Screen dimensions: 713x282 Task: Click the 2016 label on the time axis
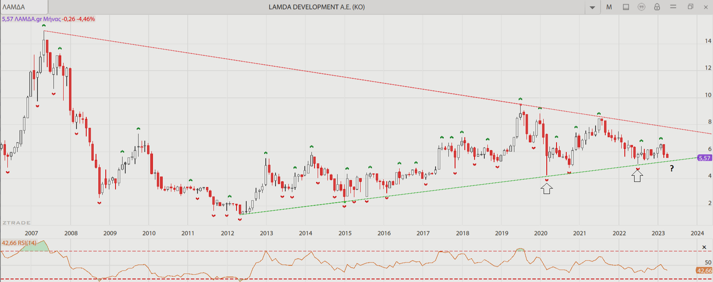pyautogui.click(x=384, y=233)
